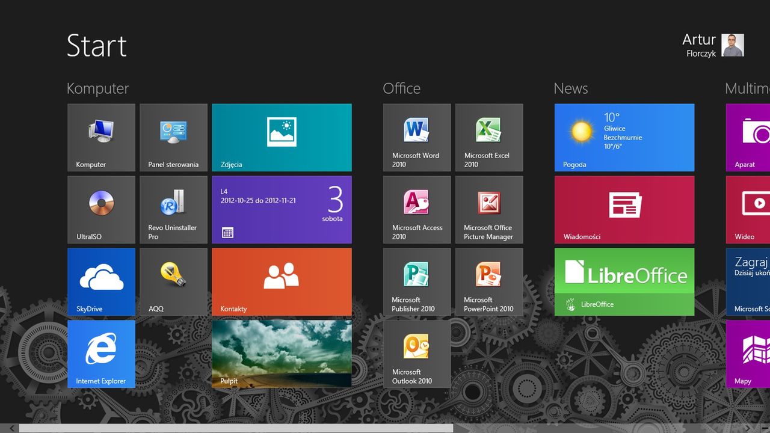
Task: Launch Microsoft Outlook 2010
Action: (417, 354)
